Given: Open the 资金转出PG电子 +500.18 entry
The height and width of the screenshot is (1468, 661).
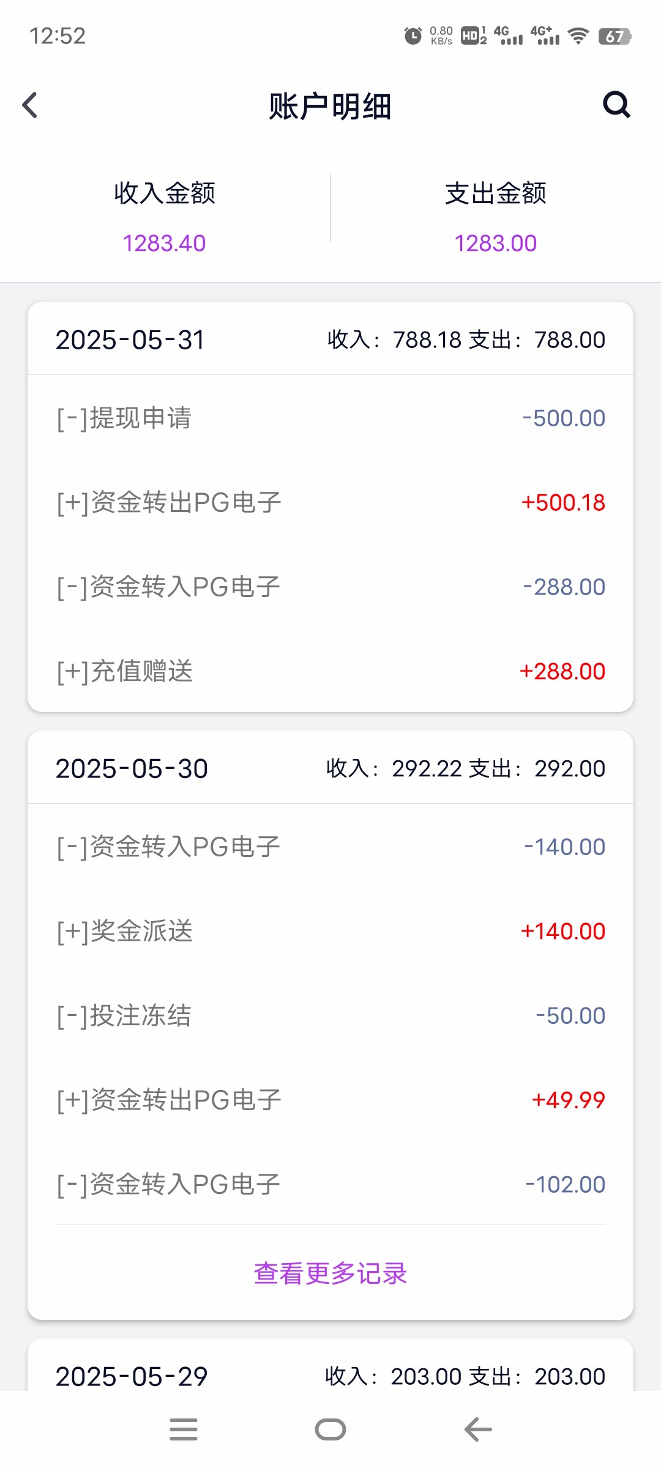Looking at the screenshot, I should (330, 503).
